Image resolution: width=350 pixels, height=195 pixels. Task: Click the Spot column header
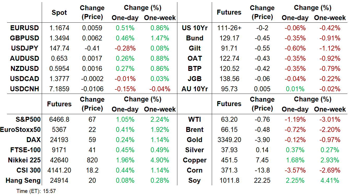[x=59, y=13]
